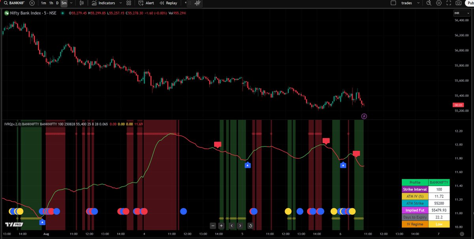The width and height of the screenshot is (474, 239).
Task: Open the quick search lightning magnifier icon
Action: (x=429, y=3)
